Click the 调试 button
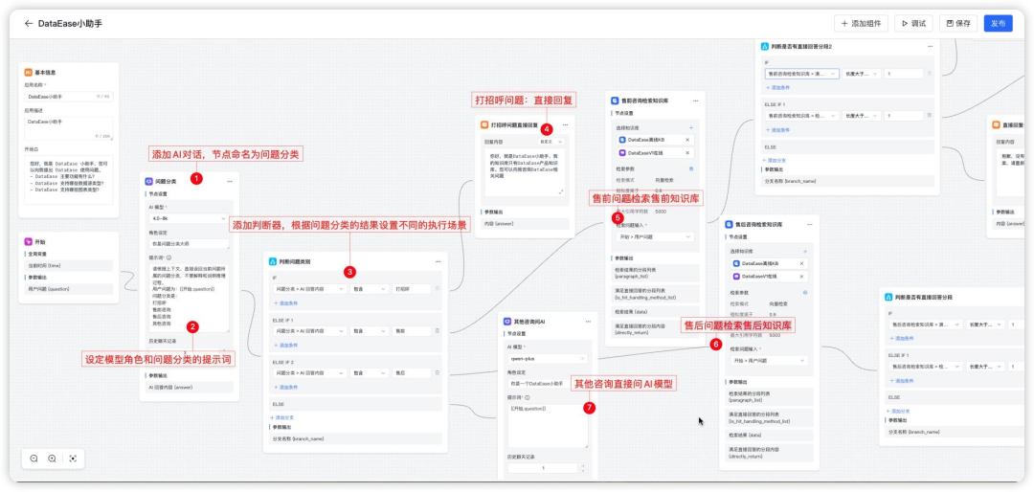The width and height of the screenshot is (1034, 492). tap(914, 23)
